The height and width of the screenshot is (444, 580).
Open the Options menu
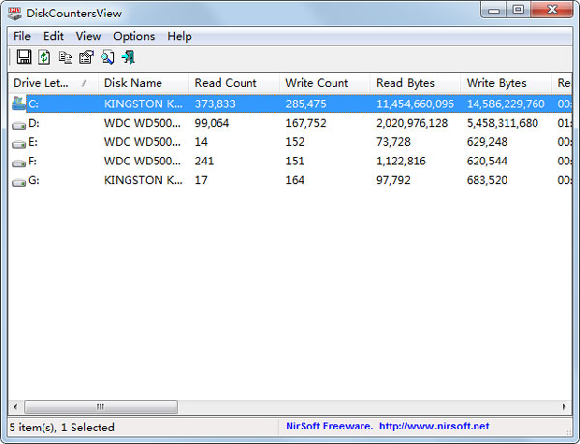point(134,36)
